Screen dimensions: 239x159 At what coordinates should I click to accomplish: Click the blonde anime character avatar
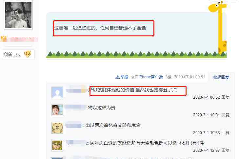coord(57,146)
